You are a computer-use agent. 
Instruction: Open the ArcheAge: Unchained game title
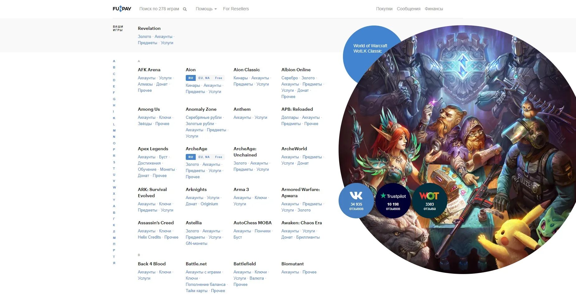245,152
